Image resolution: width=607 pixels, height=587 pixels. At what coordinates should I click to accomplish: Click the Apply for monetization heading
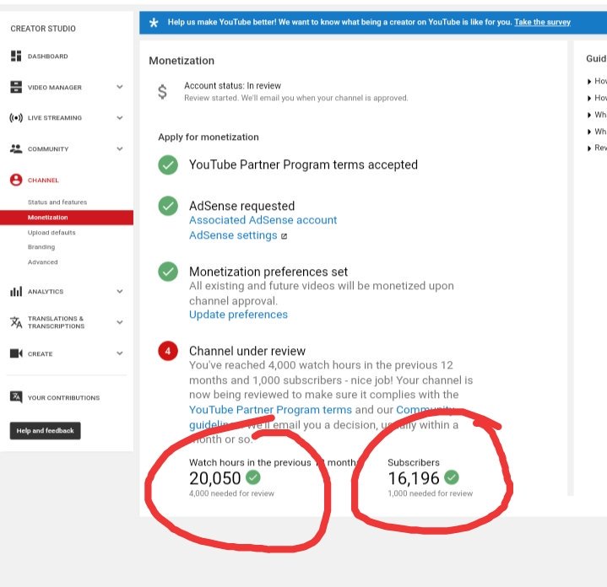click(x=209, y=137)
